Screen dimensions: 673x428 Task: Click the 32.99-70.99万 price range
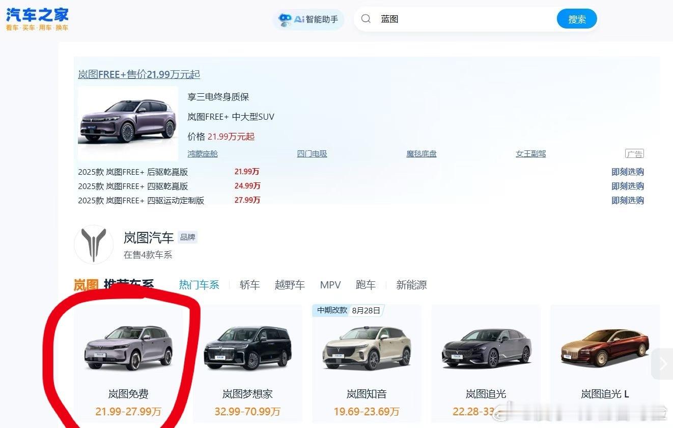247,411
